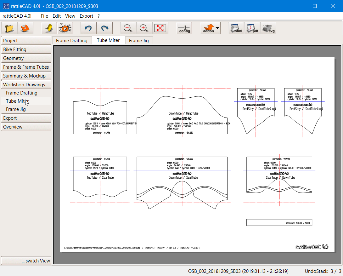Click the file path text in drawing footer
The height and width of the screenshot is (276, 343).
pos(102,248)
